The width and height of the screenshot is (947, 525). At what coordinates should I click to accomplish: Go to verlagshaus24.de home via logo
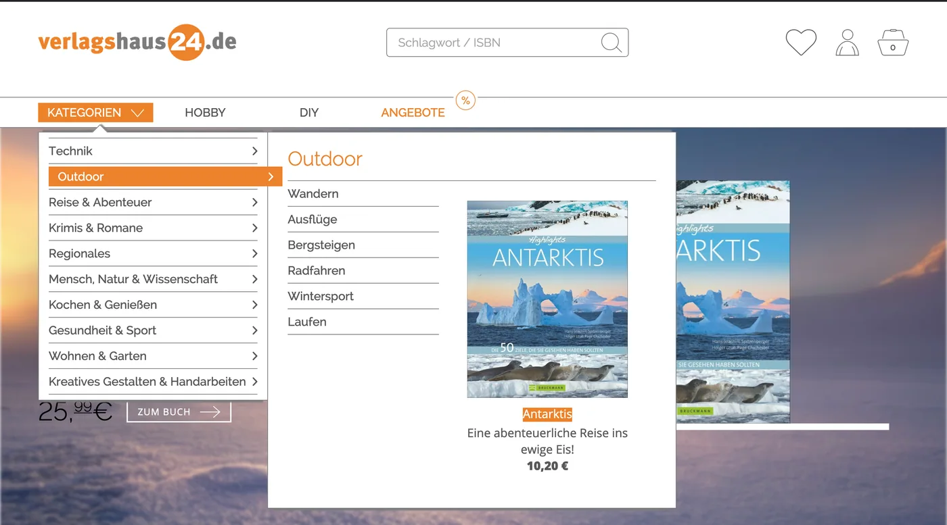coord(137,42)
